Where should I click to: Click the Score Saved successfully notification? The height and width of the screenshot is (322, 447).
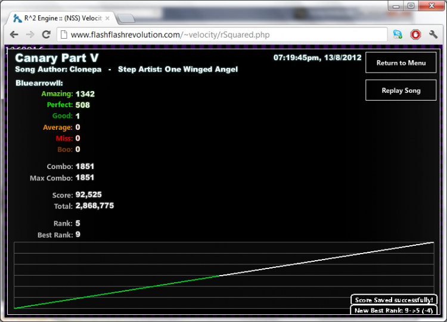(394, 300)
